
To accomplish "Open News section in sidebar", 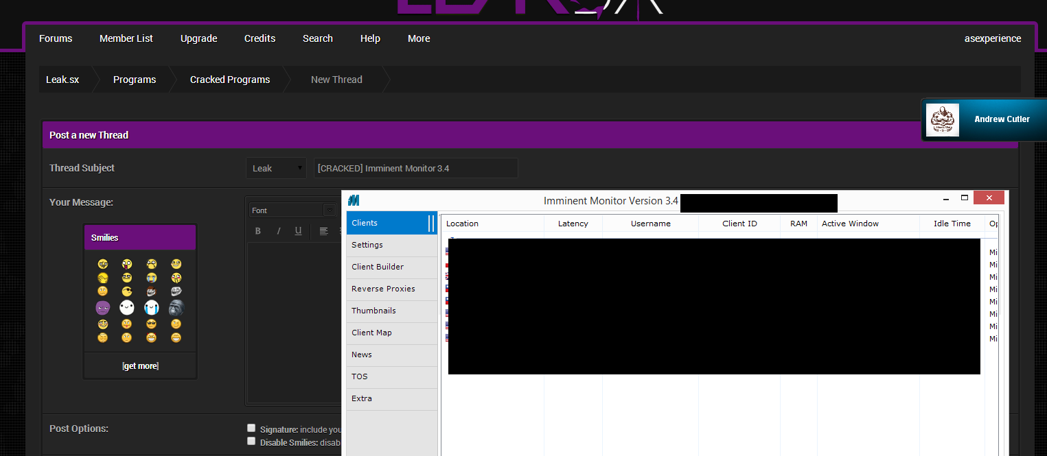I will pyautogui.click(x=391, y=355).
